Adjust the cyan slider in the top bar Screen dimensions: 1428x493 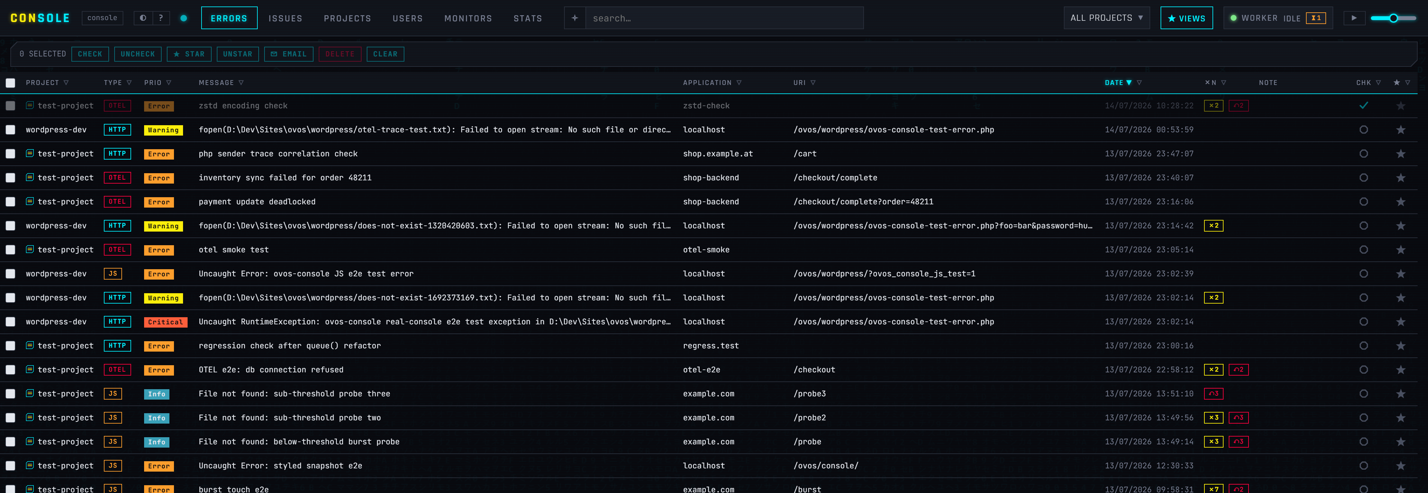pos(1393,18)
